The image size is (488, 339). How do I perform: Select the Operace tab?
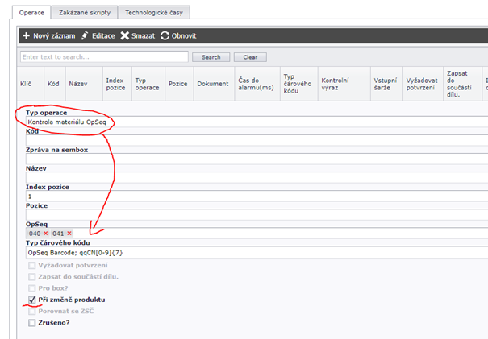click(32, 13)
